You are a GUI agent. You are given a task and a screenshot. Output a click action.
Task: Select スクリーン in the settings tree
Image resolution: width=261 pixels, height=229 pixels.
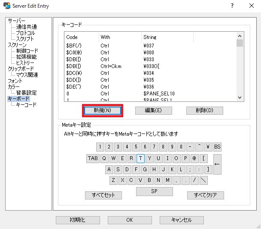pos(17,45)
